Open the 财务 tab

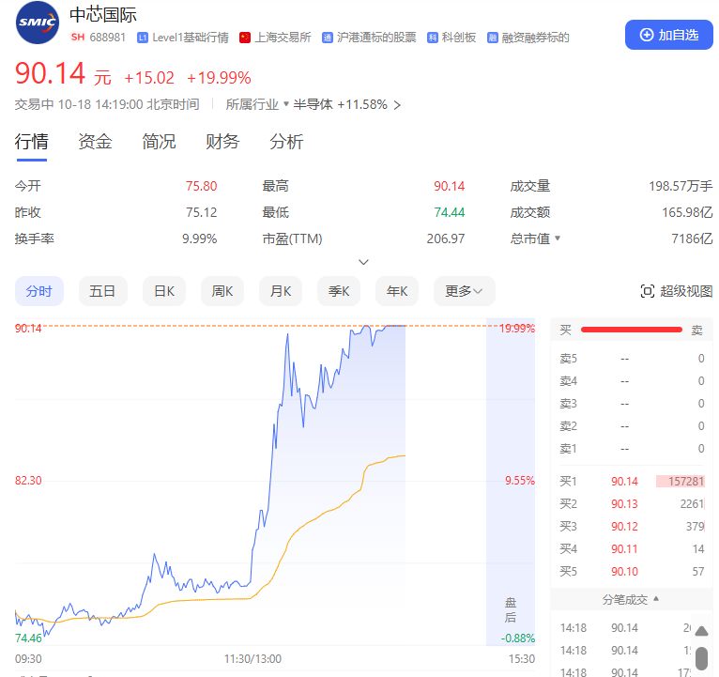click(x=222, y=142)
